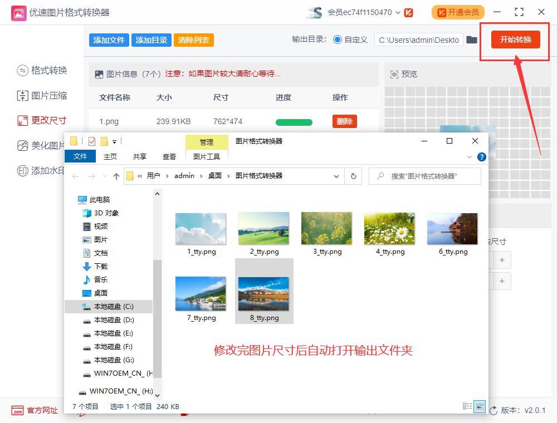The image size is (557, 423).
Task: Open the 文件 tab in Explorer ribbon
Action: pyautogui.click(x=80, y=156)
